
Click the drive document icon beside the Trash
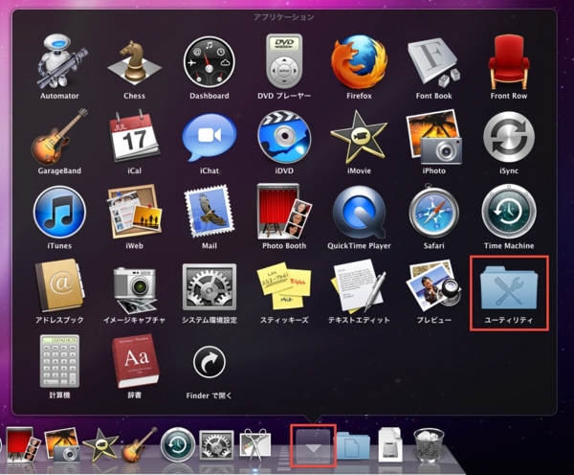pos(390,445)
